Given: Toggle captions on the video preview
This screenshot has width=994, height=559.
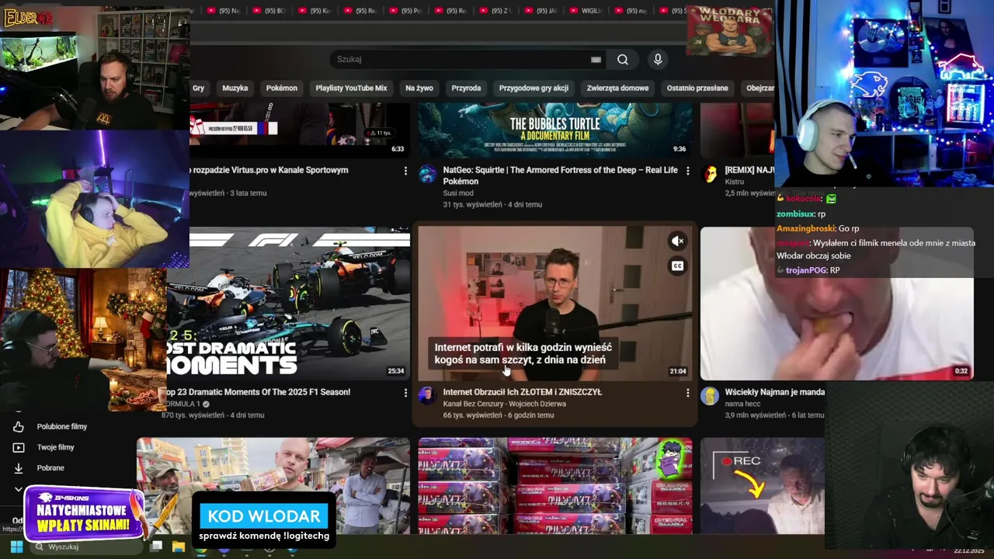Looking at the screenshot, I should (x=677, y=266).
